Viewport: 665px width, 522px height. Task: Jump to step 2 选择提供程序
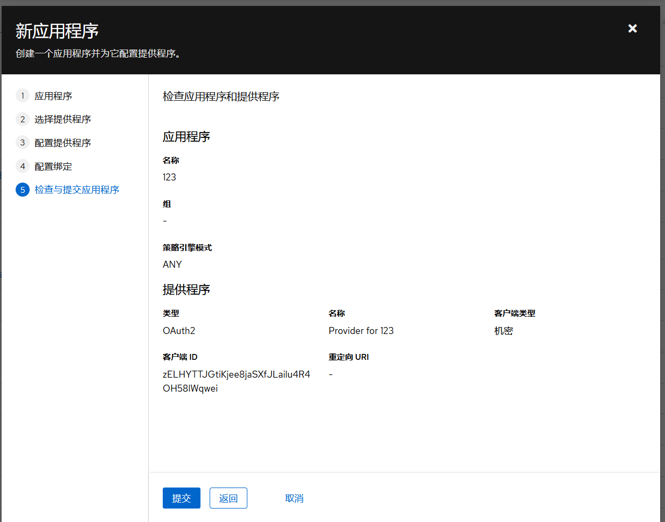click(x=62, y=119)
